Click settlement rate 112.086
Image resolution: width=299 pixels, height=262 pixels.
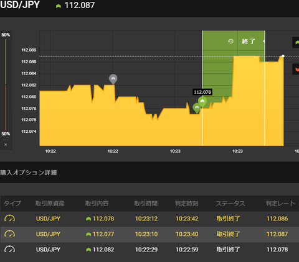277,219
